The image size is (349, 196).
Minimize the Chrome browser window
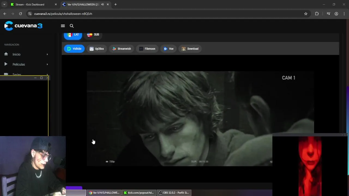point(324,4)
